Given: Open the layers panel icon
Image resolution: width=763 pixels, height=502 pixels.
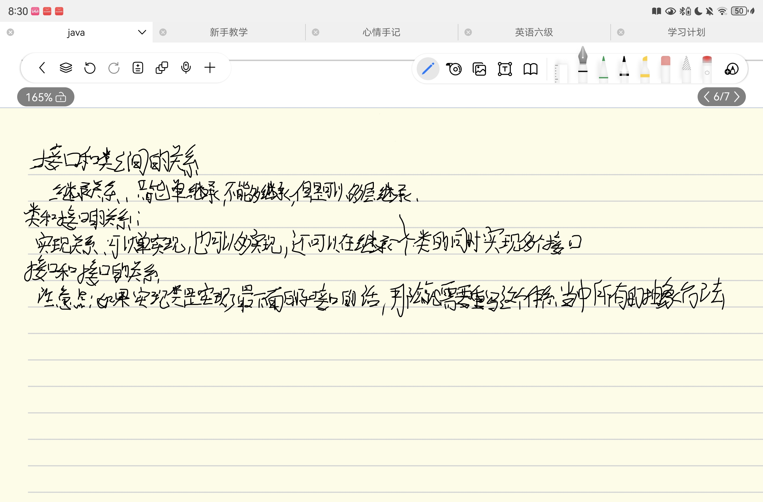Looking at the screenshot, I should pos(66,68).
